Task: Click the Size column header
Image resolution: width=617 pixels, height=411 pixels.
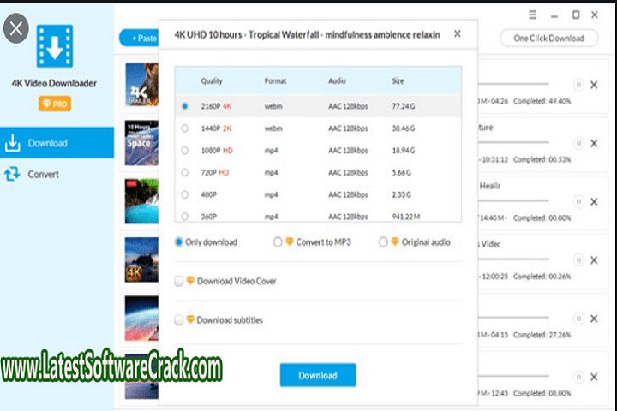Action: (398, 81)
